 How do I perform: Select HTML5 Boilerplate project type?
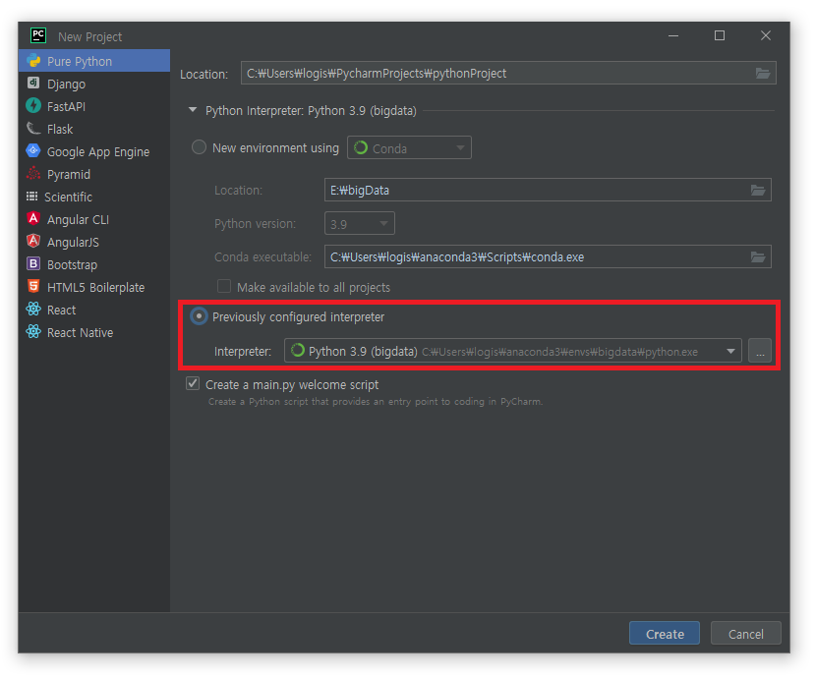pyautogui.click(x=94, y=287)
